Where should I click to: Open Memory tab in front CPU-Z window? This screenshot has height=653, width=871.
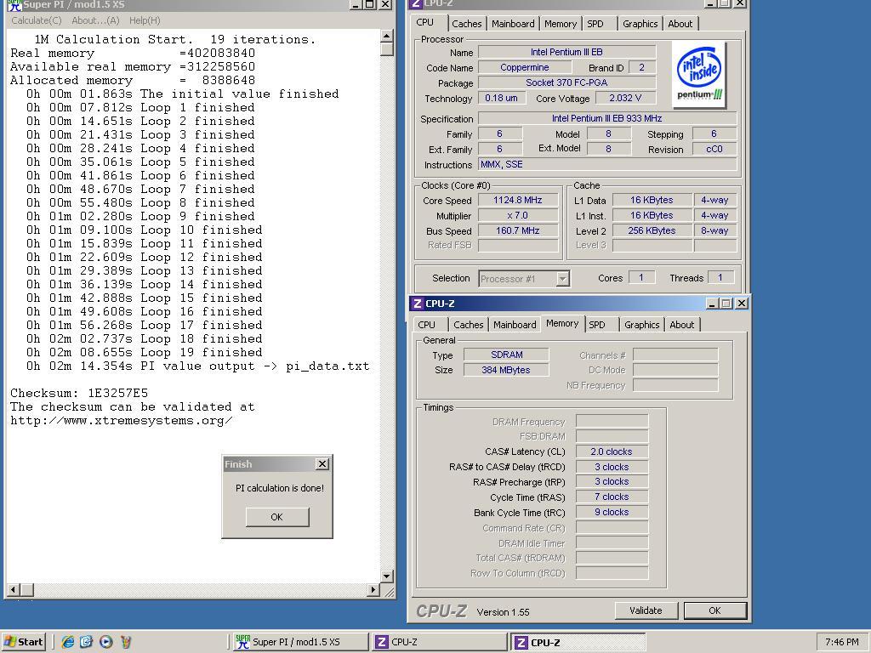pos(562,323)
